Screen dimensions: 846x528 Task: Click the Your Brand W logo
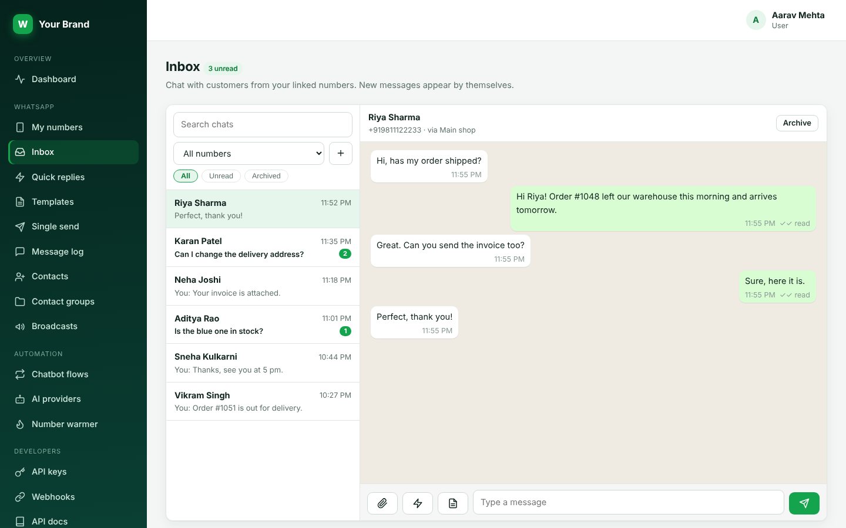pos(23,24)
